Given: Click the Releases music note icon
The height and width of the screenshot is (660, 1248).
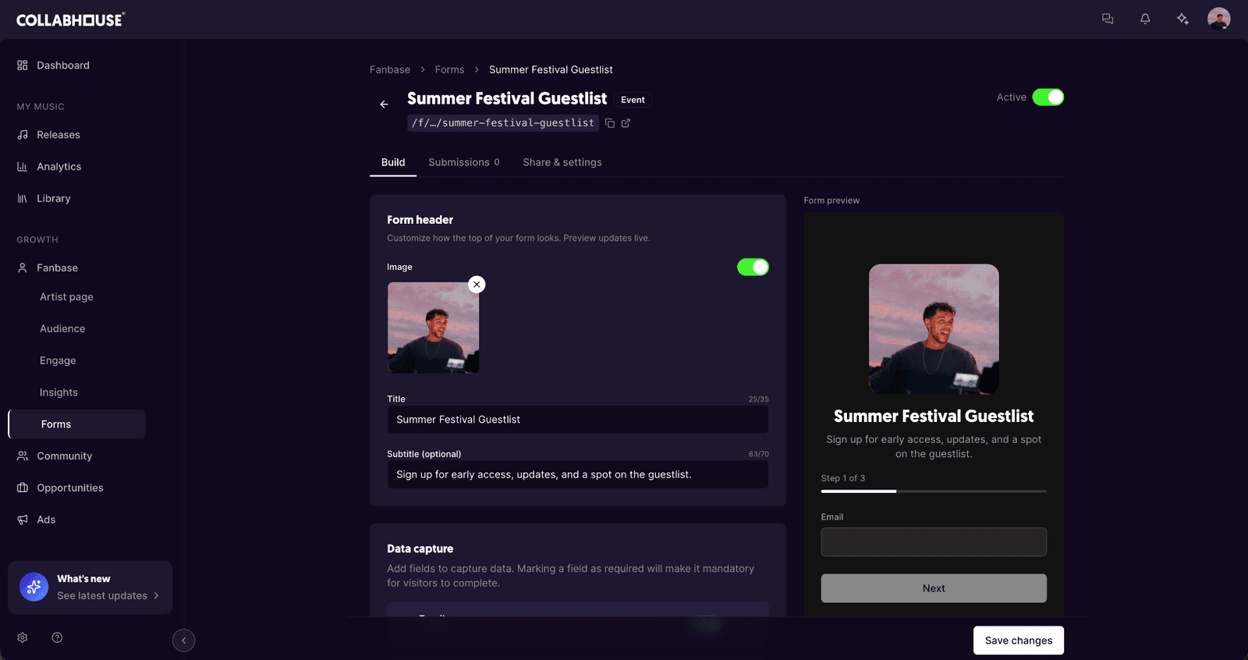Looking at the screenshot, I should click(23, 135).
